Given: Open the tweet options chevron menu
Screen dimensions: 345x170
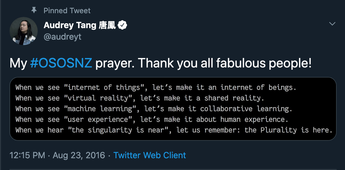Looking at the screenshot, I should coord(332,24).
